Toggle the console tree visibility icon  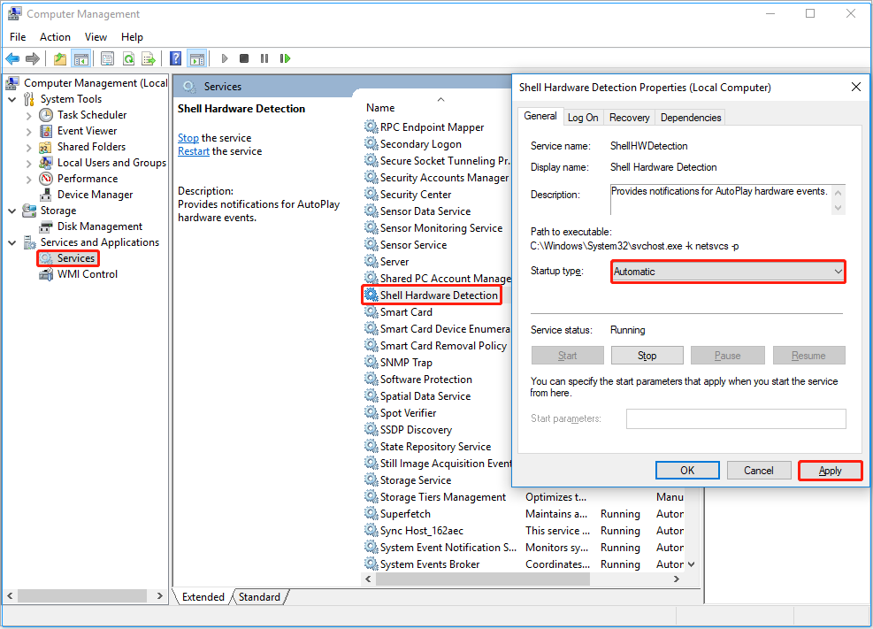80,58
